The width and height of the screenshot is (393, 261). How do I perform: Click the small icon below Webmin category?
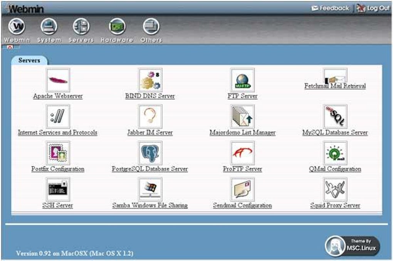10,47
